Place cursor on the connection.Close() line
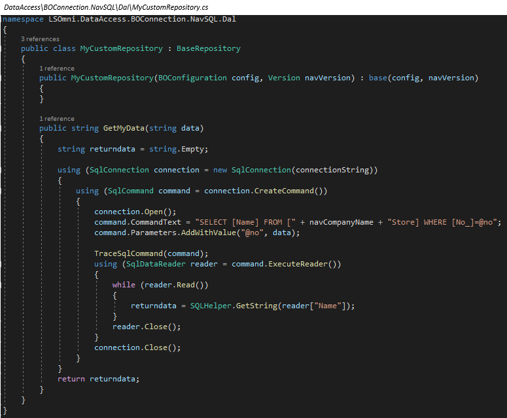This screenshot has width=507, height=418. click(x=137, y=347)
